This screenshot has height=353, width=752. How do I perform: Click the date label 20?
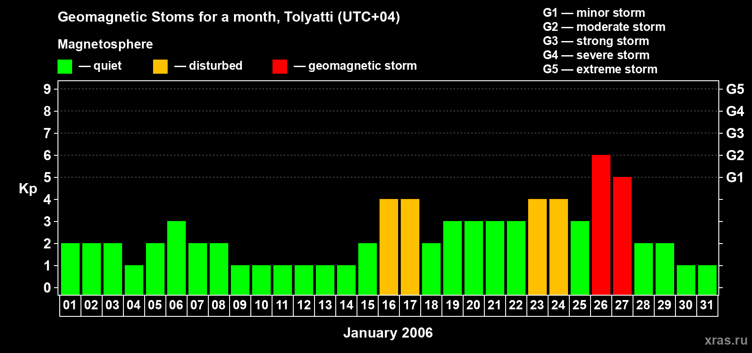pos(473,305)
